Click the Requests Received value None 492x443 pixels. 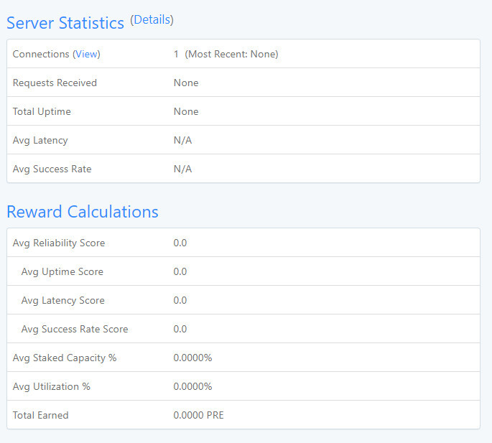(x=186, y=83)
